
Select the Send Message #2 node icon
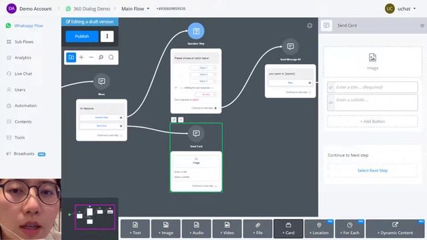[x=290, y=47]
